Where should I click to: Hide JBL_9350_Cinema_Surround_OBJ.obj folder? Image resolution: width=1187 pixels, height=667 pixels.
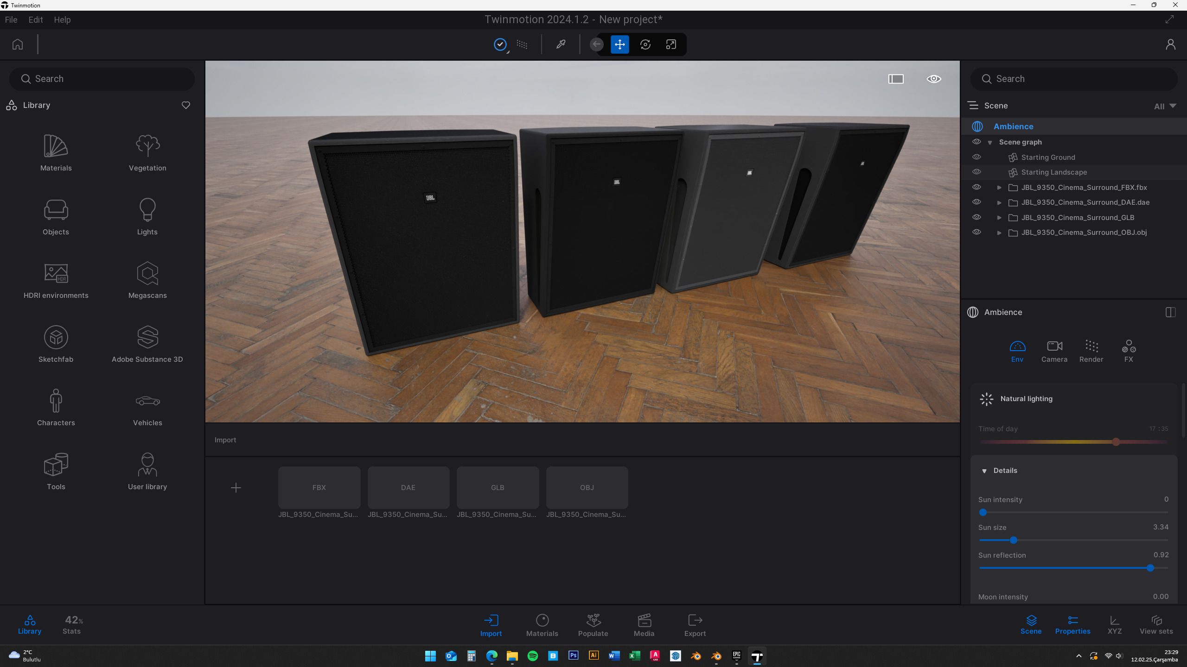tap(976, 232)
